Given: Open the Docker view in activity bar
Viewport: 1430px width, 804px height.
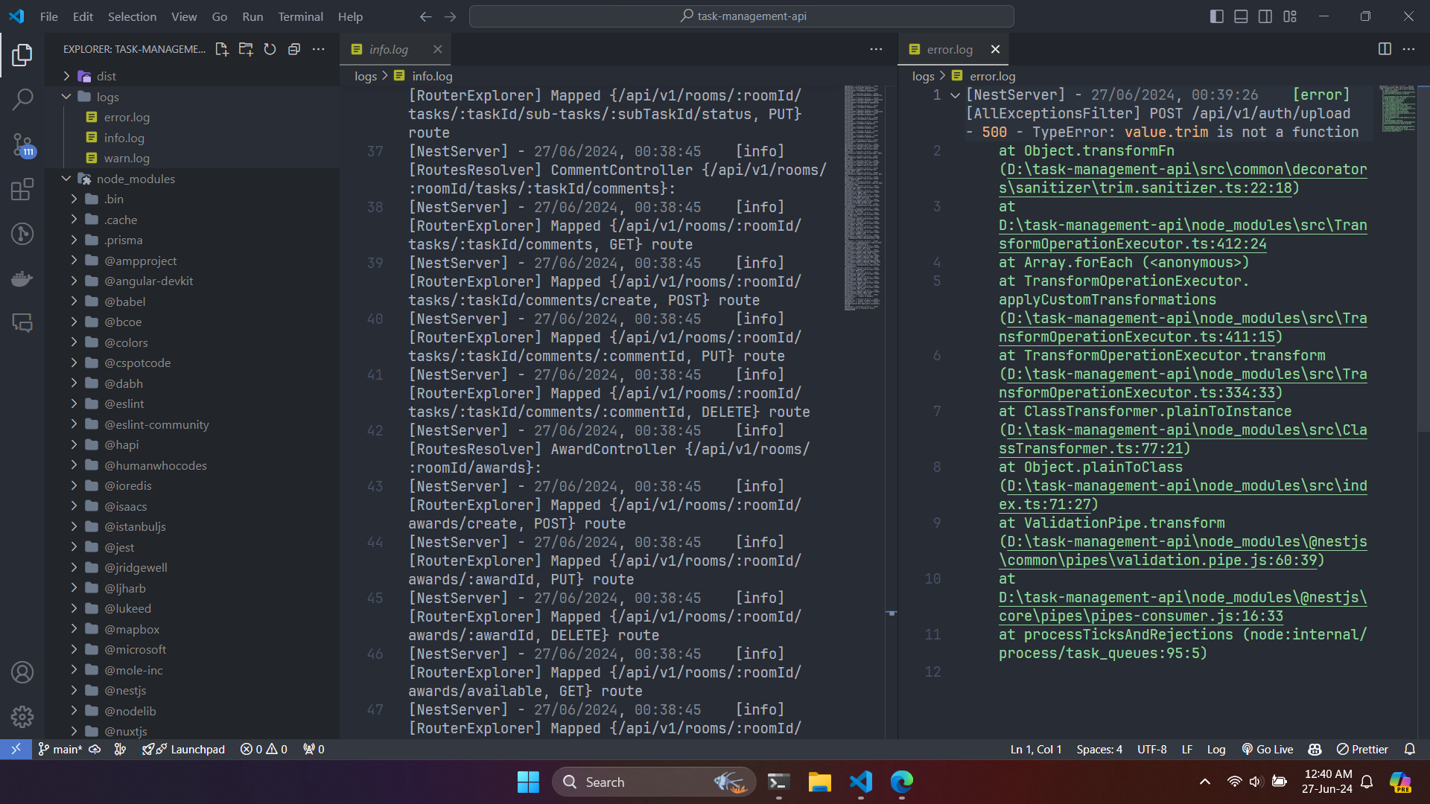Looking at the screenshot, I should 22,278.
